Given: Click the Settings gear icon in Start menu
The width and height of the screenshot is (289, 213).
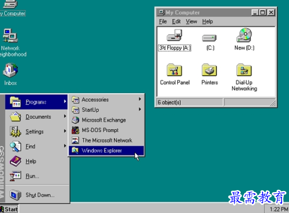Looking at the screenshot, I should [16, 132].
